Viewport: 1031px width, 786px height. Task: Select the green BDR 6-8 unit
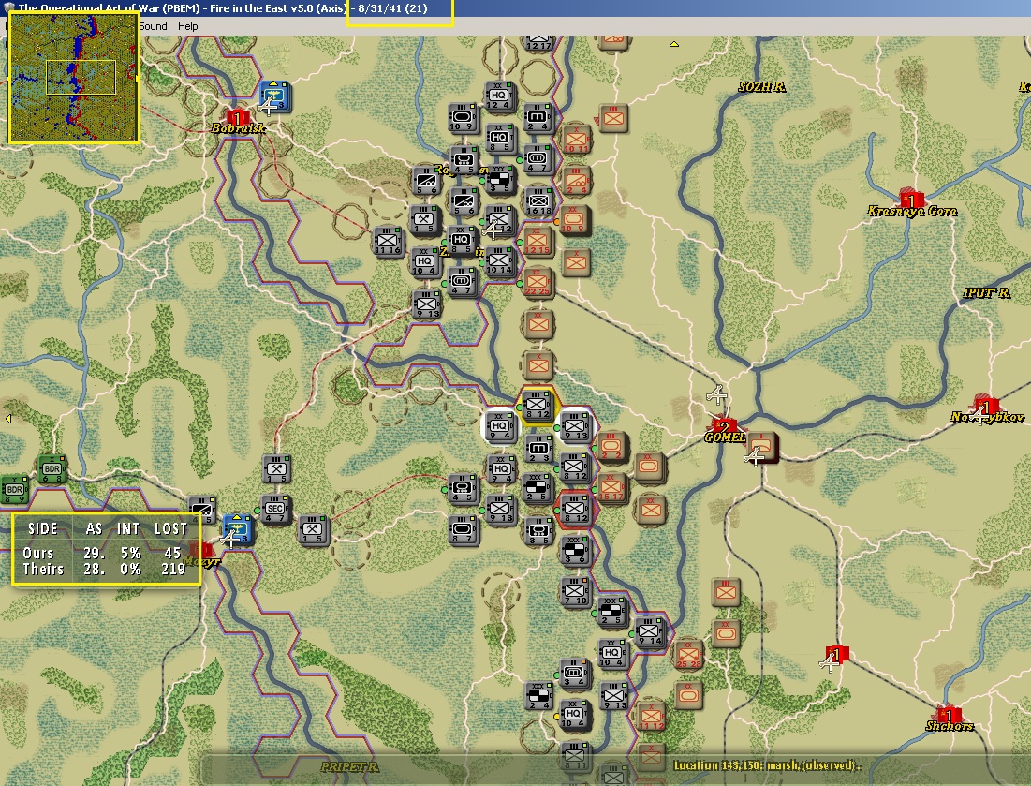tap(52, 469)
